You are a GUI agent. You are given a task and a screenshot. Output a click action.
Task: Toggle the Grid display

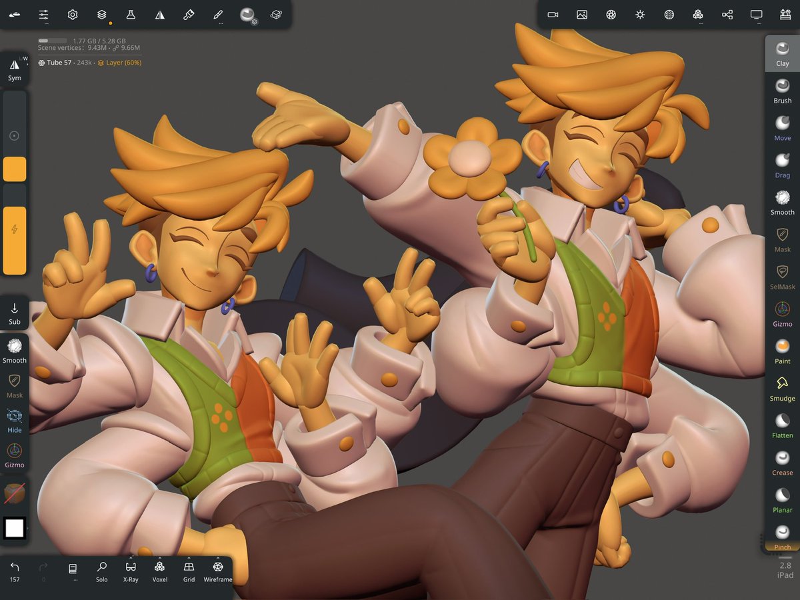(189, 571)
